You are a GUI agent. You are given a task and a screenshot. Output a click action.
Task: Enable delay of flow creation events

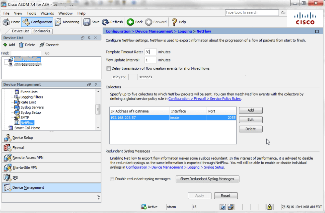tap(108, 68)
